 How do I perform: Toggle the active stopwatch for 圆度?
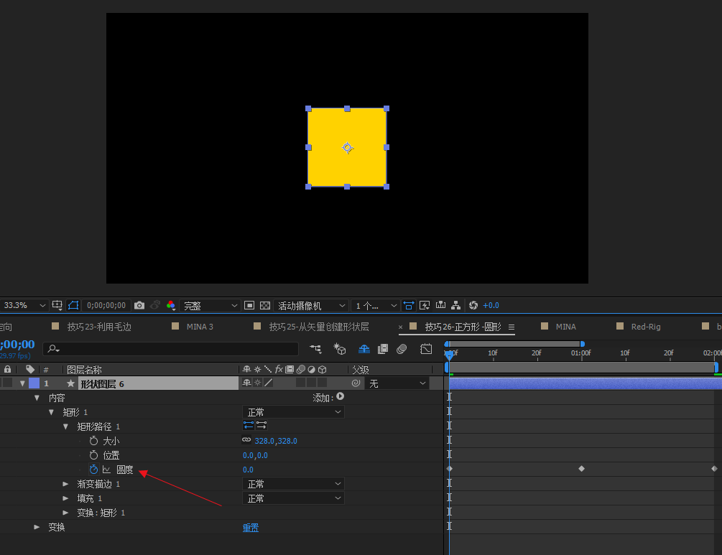tap(93, 470)
